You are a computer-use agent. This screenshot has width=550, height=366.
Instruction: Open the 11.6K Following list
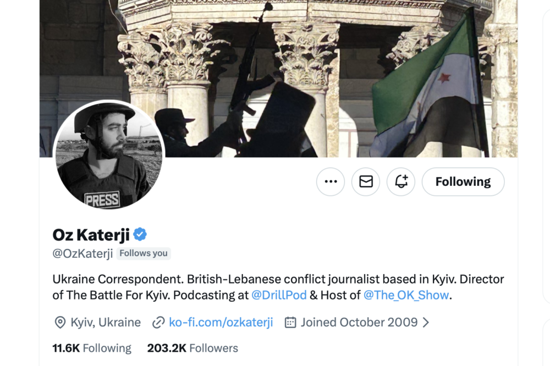click(92, 348)
